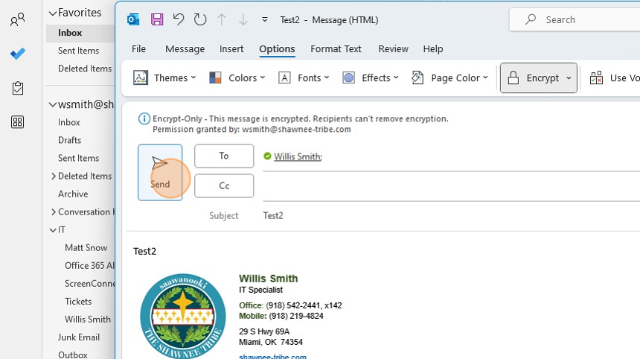Viewport: 640px width, 359px height.
Task: Open the Tickets folder
Action: click(x=78, y=302)
